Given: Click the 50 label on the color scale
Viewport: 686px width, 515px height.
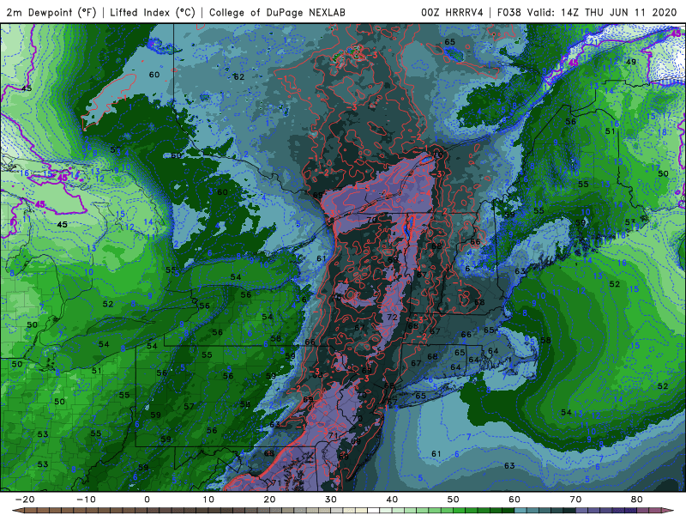Looking at the screenshot, I should coord(454,500).
